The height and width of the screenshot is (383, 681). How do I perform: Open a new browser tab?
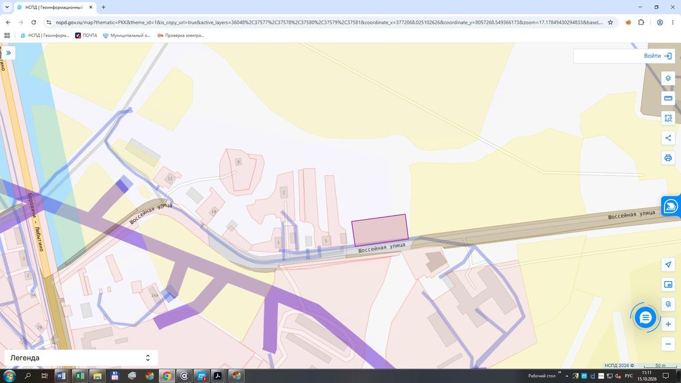point(103,7)
